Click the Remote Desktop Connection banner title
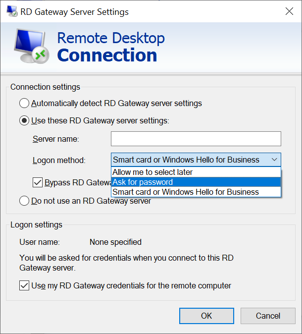The image size is (302, 334). (111, 47)
